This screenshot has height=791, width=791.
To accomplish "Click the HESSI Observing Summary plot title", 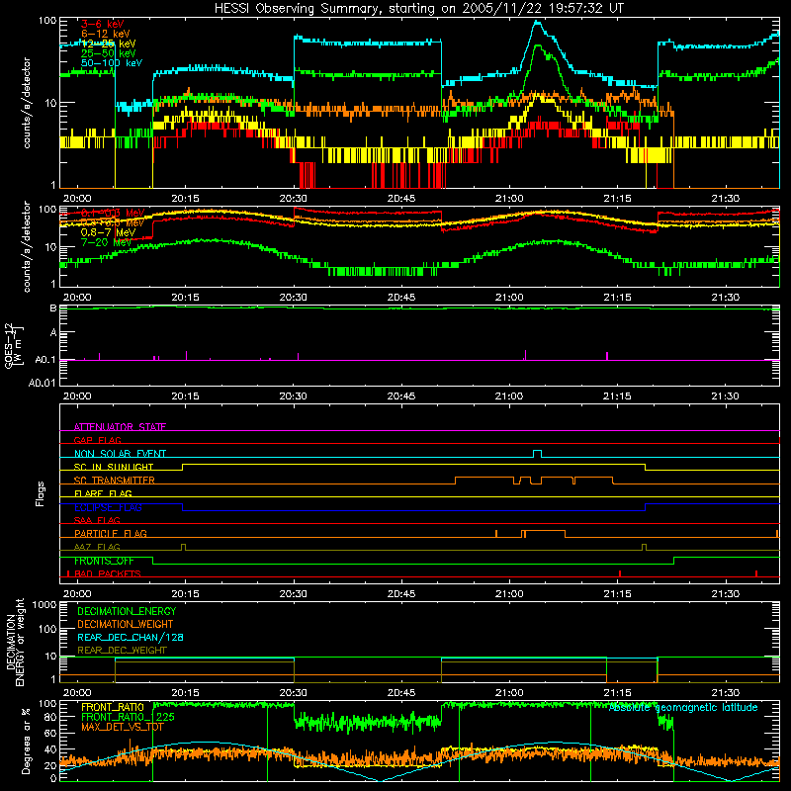I will coord(419,9).
